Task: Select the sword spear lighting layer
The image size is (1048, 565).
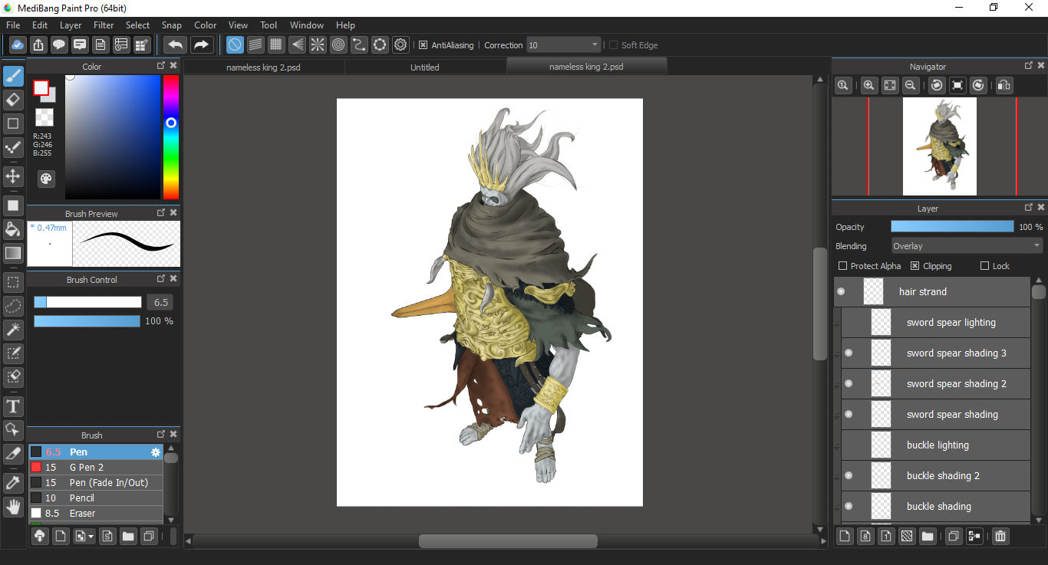Action: click(x=935, y=322)
